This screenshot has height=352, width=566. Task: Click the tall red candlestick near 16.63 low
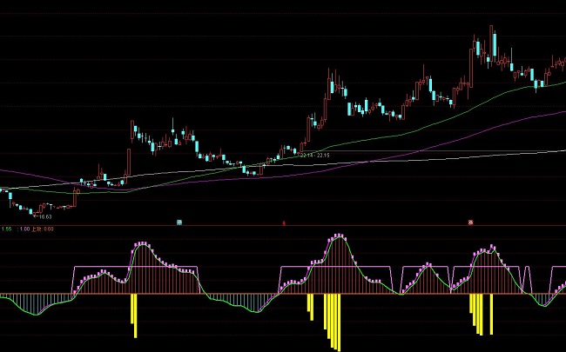click(x=74, y=197)
